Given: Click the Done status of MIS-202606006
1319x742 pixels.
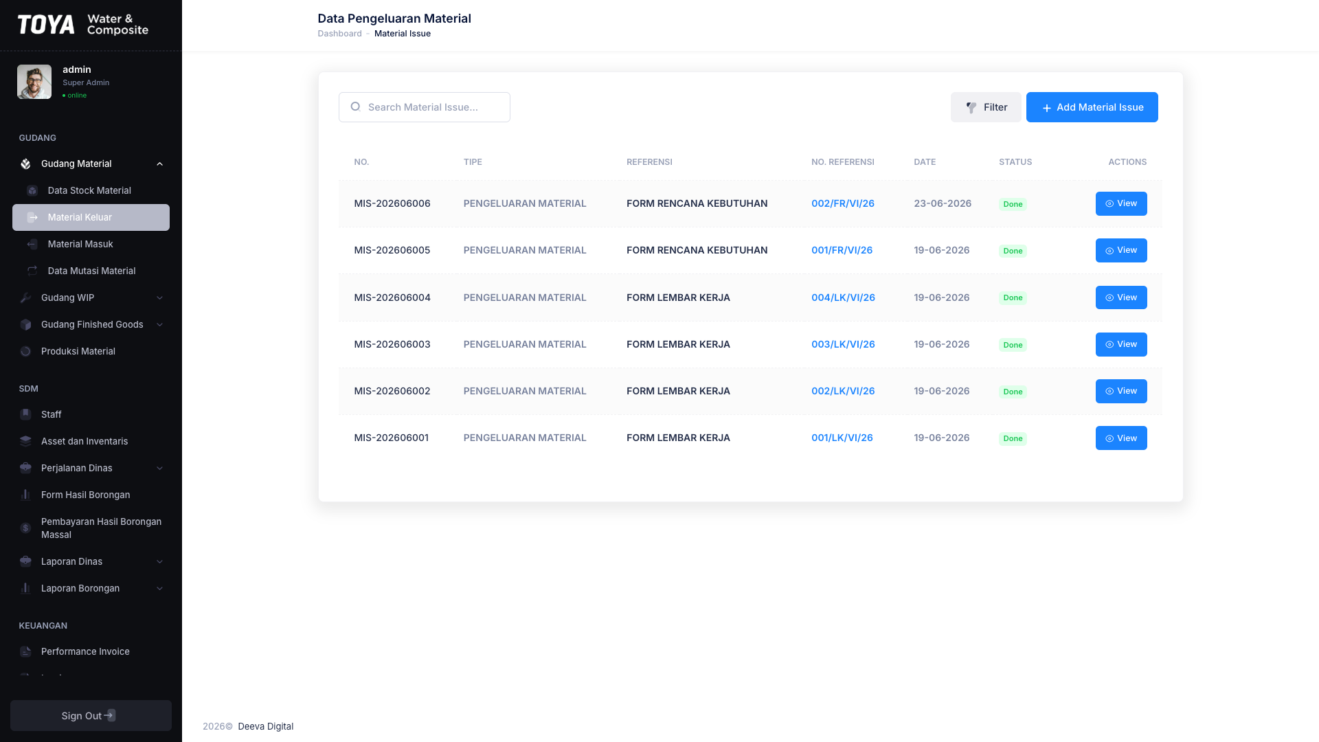Looking at the screenshot, I should [x=1013, y=205].
